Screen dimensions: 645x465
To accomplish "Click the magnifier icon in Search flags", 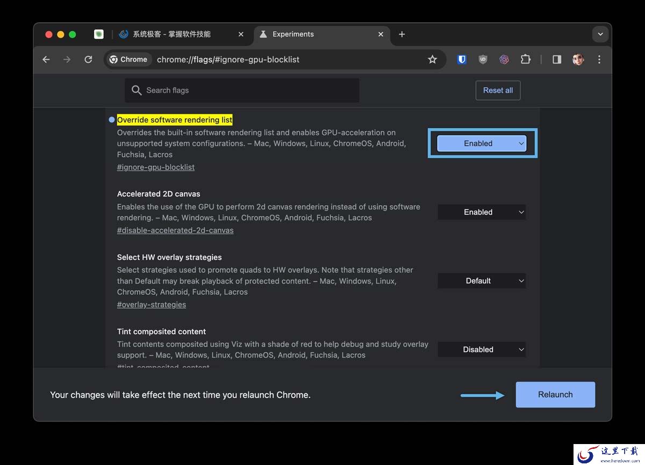I will pyautogui.click(x=137, y=90).
